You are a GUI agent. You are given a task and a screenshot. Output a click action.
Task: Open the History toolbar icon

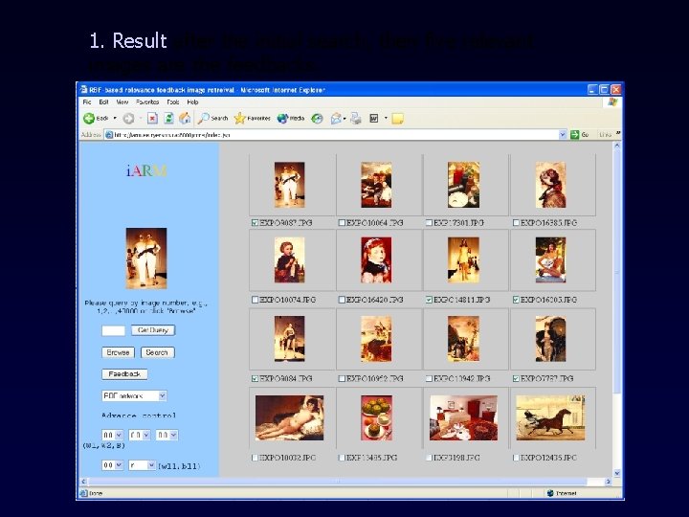click(x=317, y=119)
